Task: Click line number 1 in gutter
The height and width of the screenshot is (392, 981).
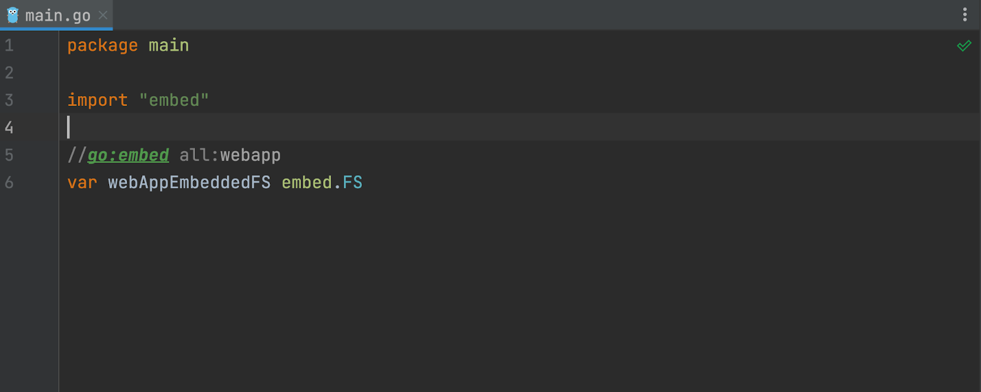Action: click(x=9, y=45)
